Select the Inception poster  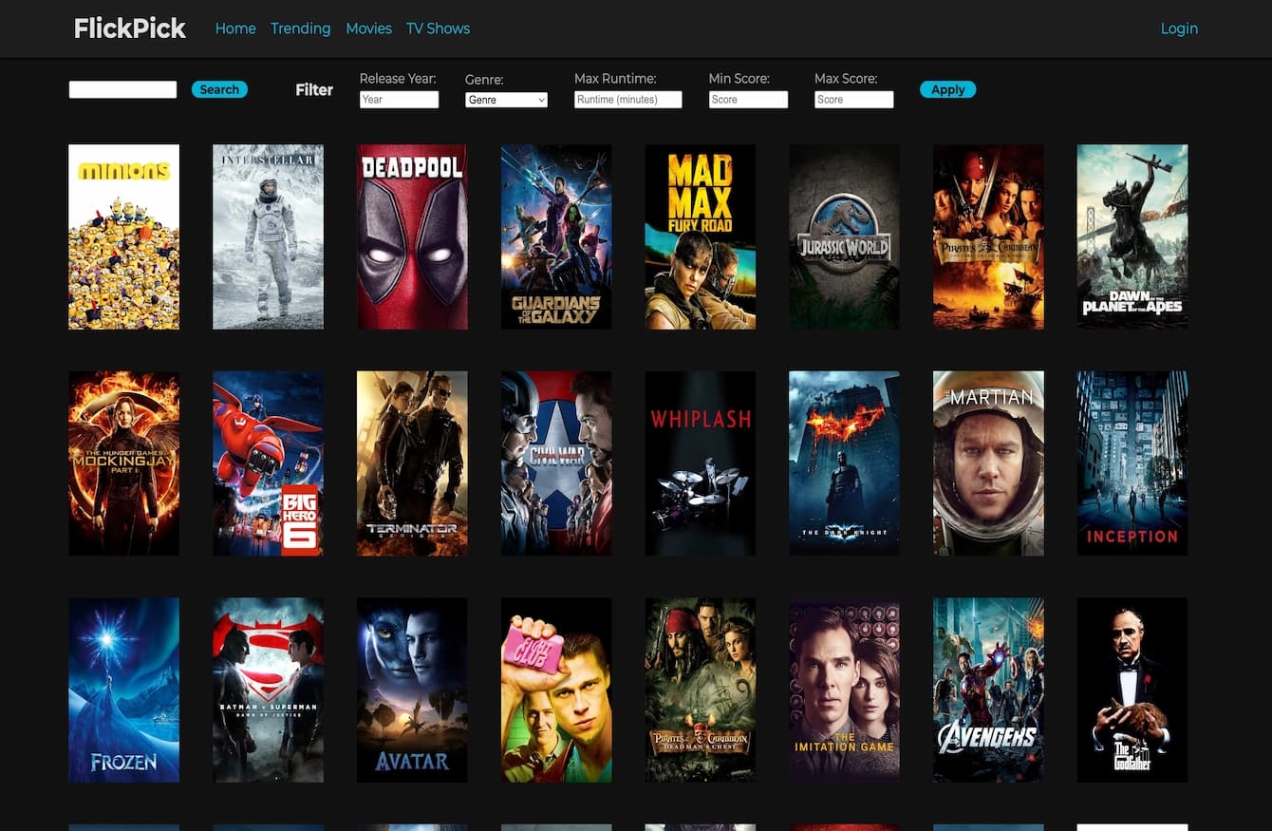[x=1132, y=463]
